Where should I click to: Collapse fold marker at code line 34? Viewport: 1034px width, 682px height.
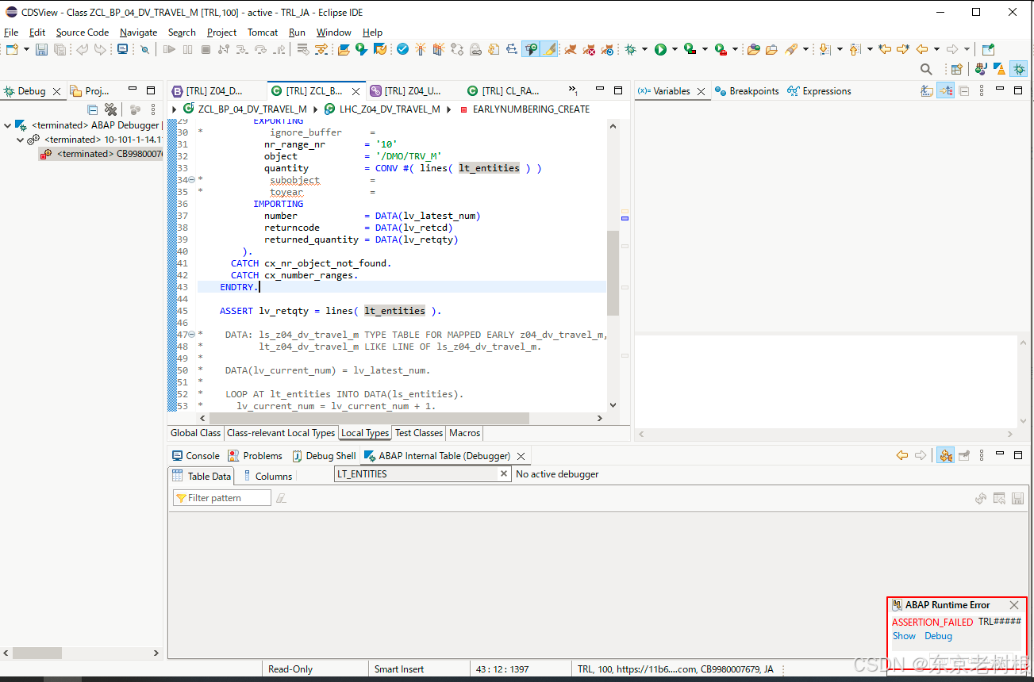point(191,180)
